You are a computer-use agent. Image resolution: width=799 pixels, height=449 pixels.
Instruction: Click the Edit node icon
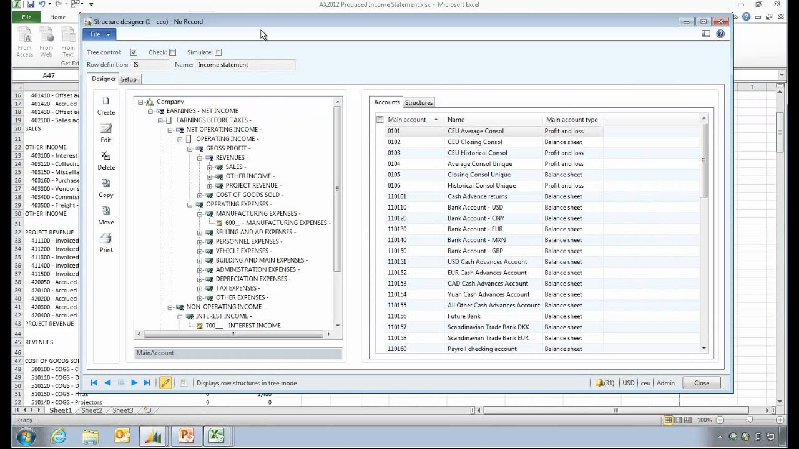pyautogui.click(x=106, y=128)
